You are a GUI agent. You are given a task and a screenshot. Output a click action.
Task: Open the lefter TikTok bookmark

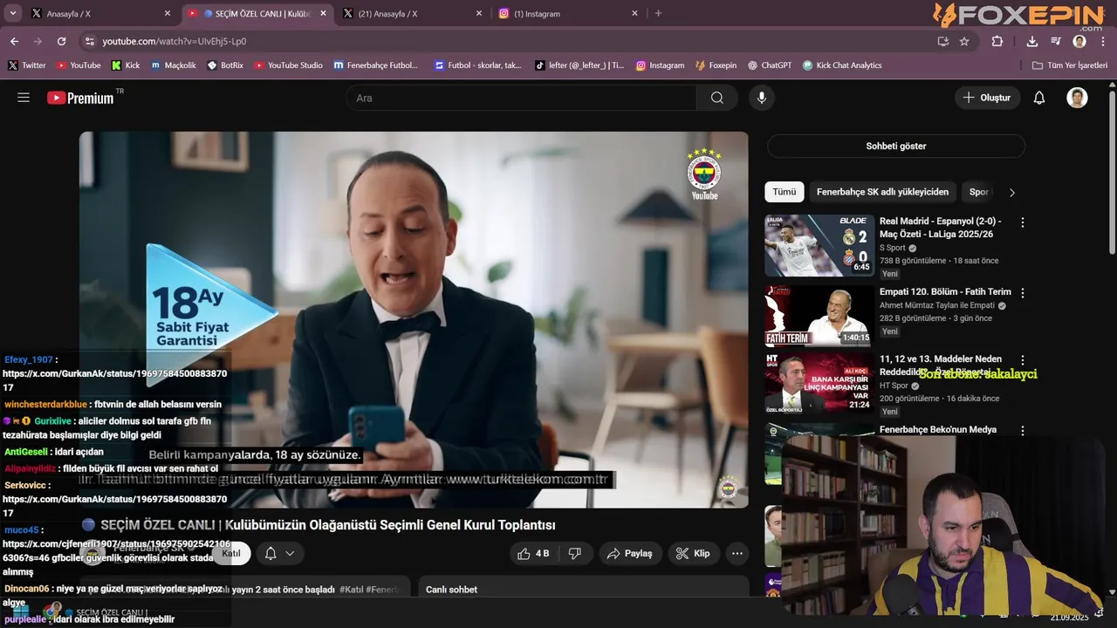579,65
